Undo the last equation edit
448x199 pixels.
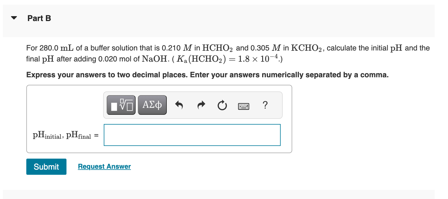[179, 105]
